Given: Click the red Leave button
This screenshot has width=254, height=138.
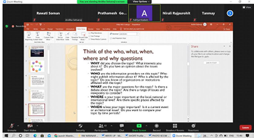Looking at the screenshot, I should click(x=245, y=127).
